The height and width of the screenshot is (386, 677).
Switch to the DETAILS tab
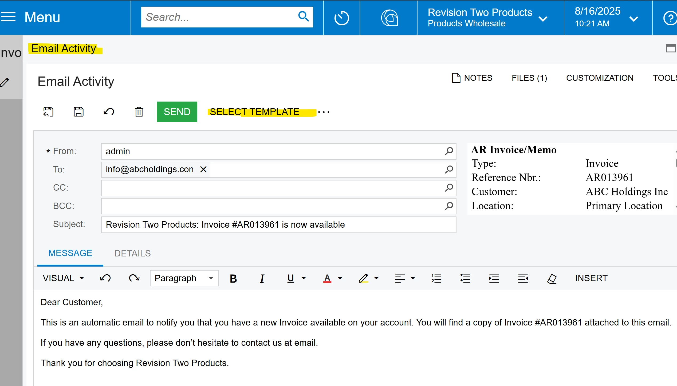point(132,253)
